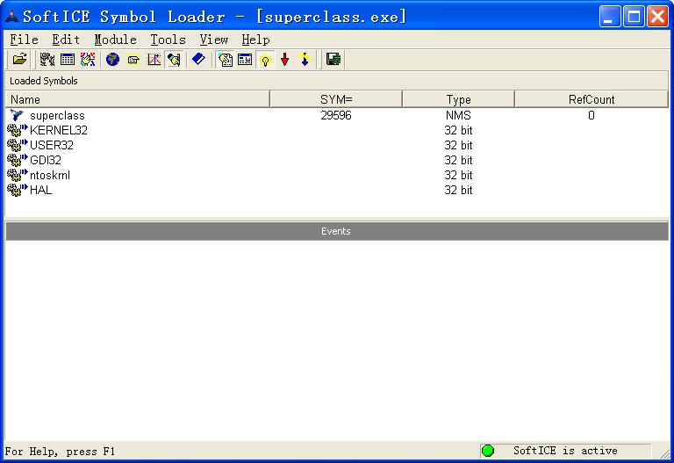Click the gear icon beside KERNEL32
Screen dimensions: 674x463
click(18, 130)
